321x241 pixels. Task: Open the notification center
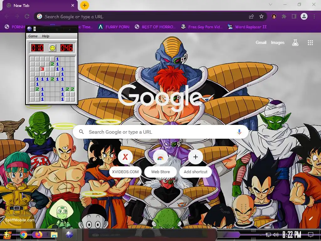coord(311,235)
